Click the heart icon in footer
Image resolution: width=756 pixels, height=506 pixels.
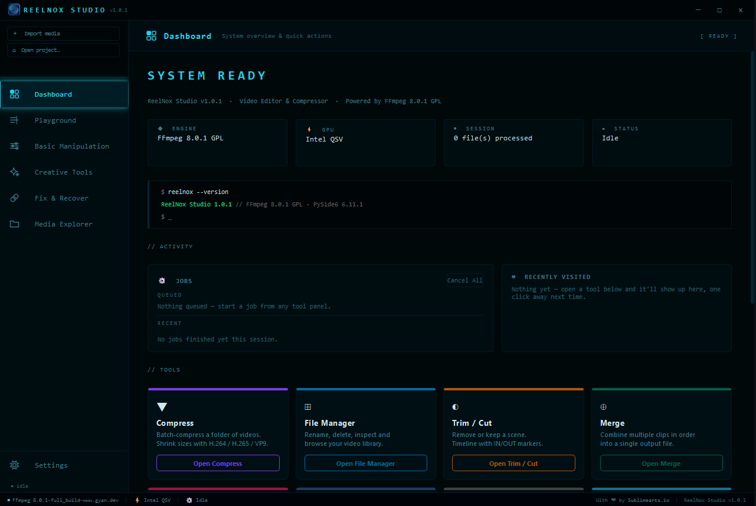tap(614, 500)
